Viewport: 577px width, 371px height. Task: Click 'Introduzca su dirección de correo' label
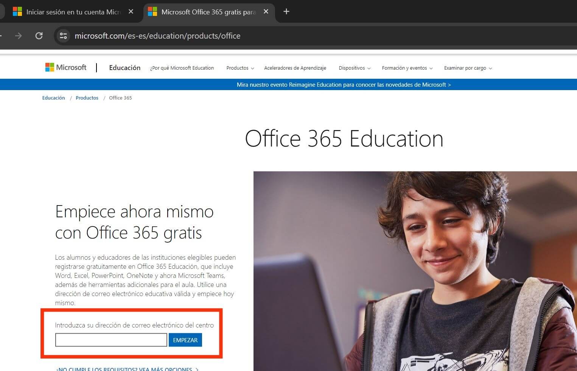tap(134, 325)
